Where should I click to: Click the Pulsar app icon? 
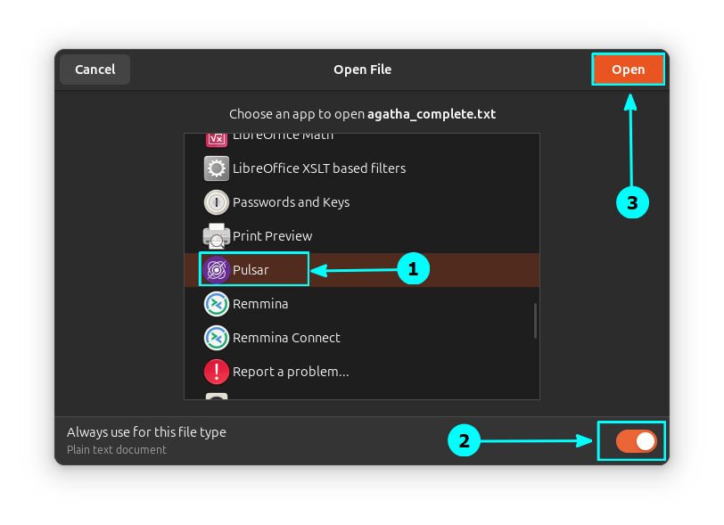217,270
